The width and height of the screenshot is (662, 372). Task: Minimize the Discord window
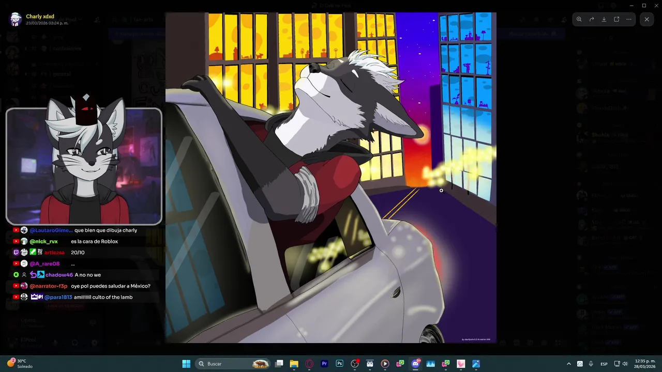coord(631,5)
